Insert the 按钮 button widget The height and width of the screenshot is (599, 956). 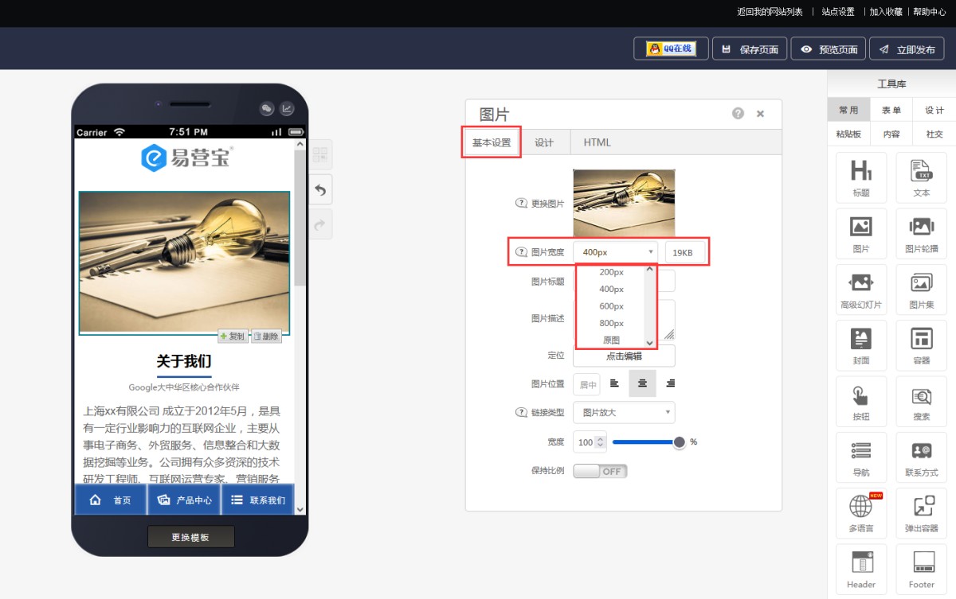(860, 400)
